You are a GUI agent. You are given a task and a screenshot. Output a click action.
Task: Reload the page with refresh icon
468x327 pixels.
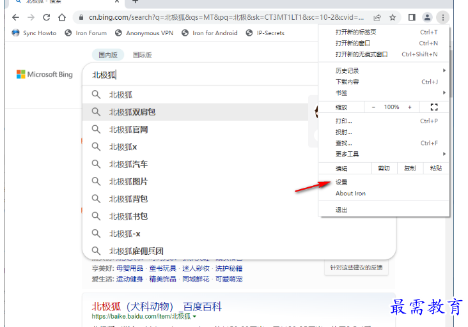click(x=47, y=17)
